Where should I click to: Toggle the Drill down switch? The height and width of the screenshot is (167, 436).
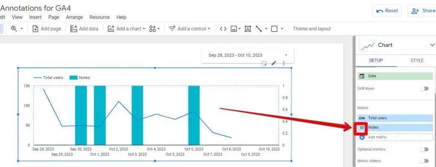click(x=424, y=89)
